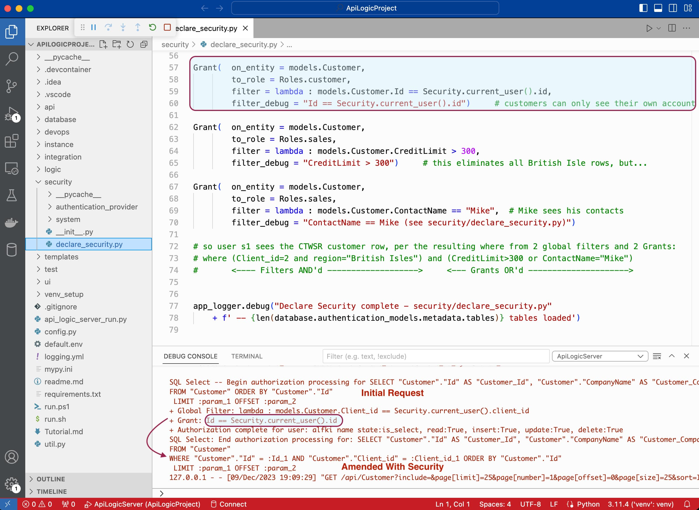The height and width of the screenshot is (510, 699).
Task: Customize layout button in title bar
Action: point(688,8)
